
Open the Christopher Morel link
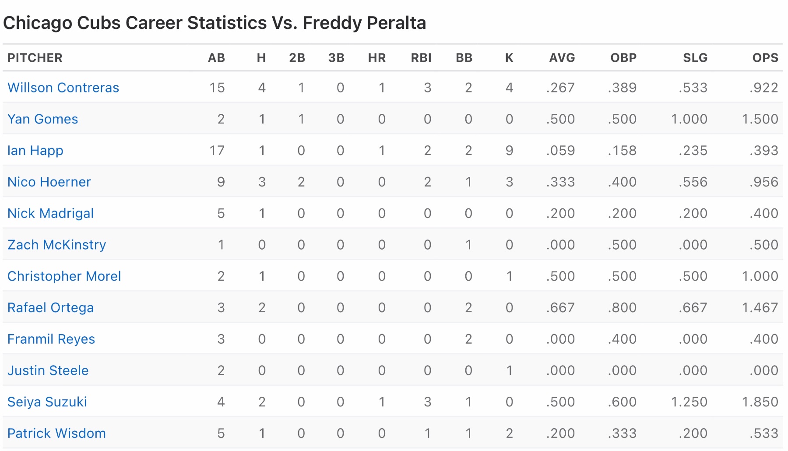pos(64,276)
